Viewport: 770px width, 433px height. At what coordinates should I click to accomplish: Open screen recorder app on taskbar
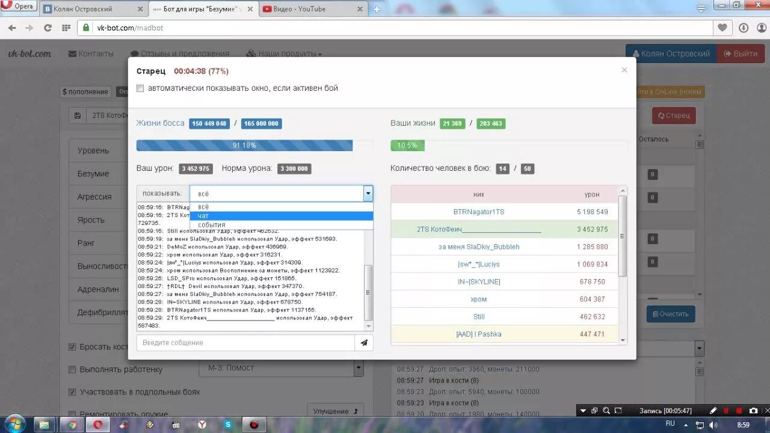click(x=254, y=425)
